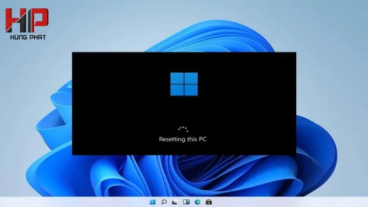Open Microsoft Store from taskbar
Viewport: 368px width, 207px height.
pos(209,202)
